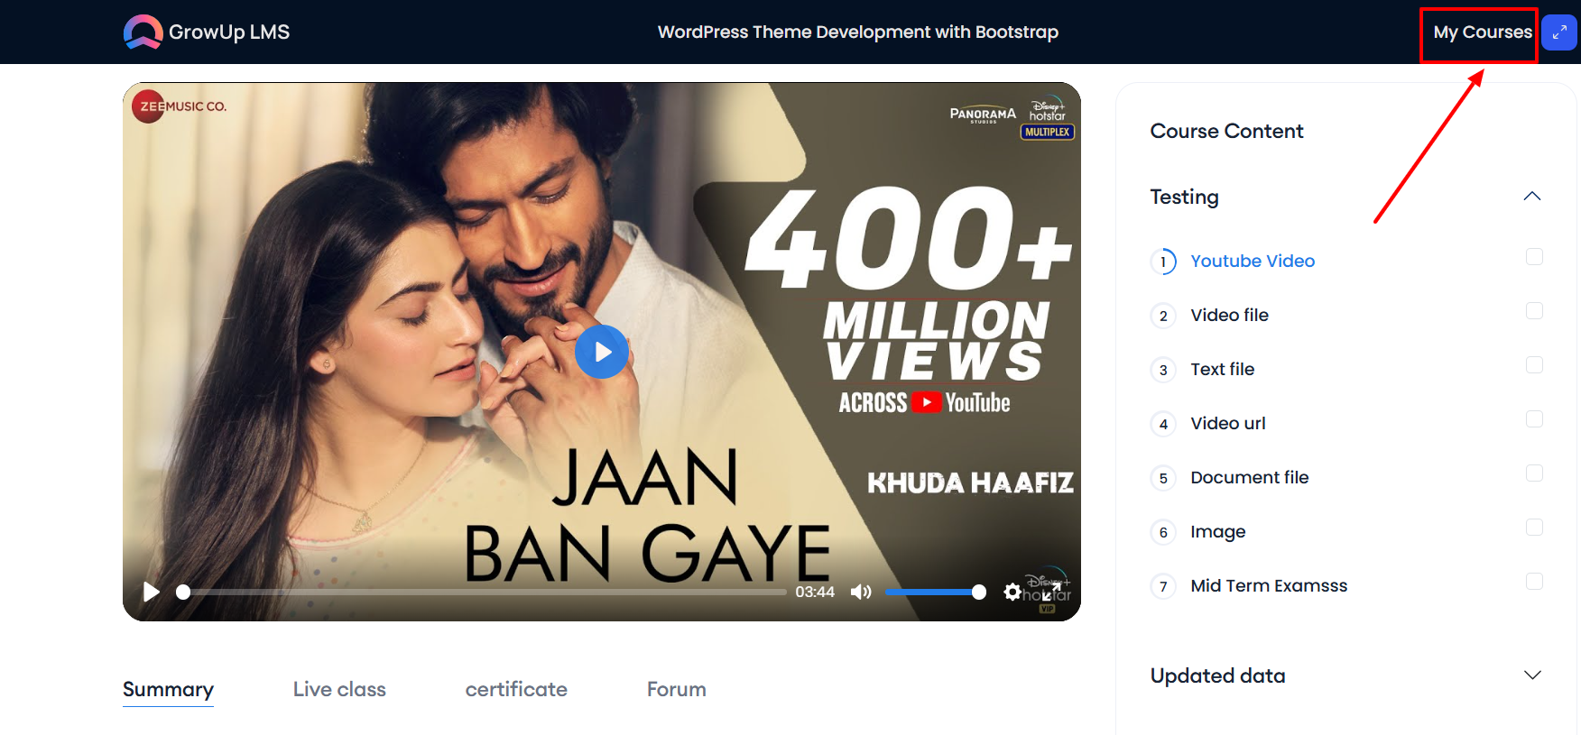Viewport: 1581px width, 735px height.
Task: Open the Image lesson
Action: (1217, 532)
